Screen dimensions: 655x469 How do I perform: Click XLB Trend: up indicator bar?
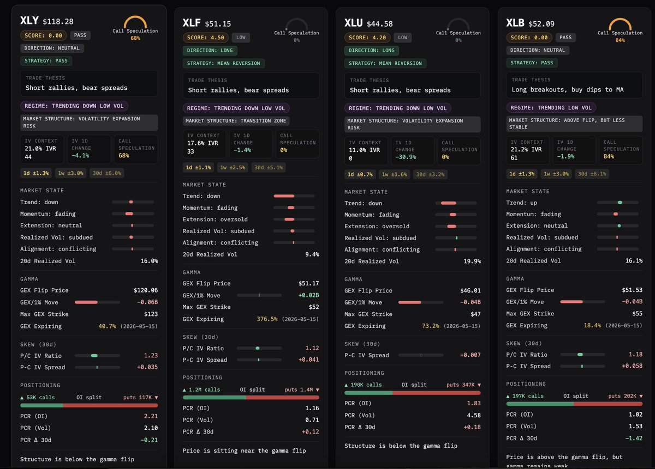click(618, 203)
